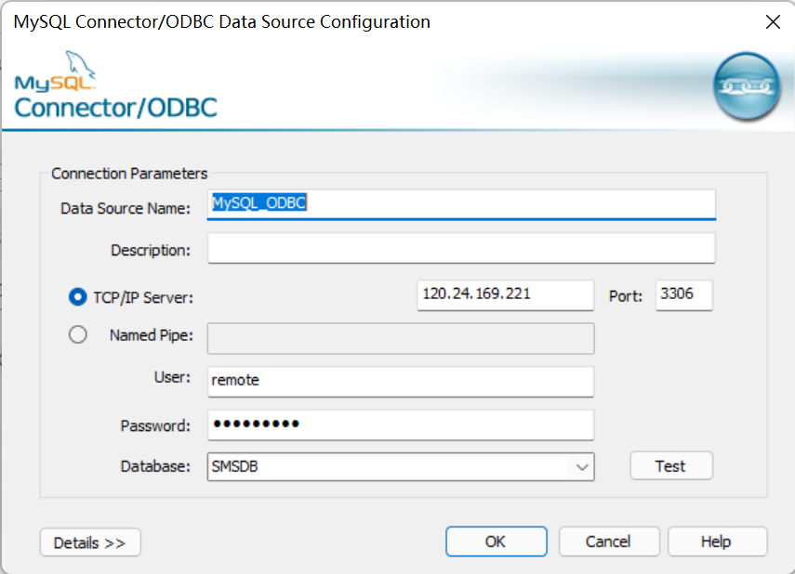795x574 pixels.
Task: Confirm settings with the OK button
Action: point(496,541)
